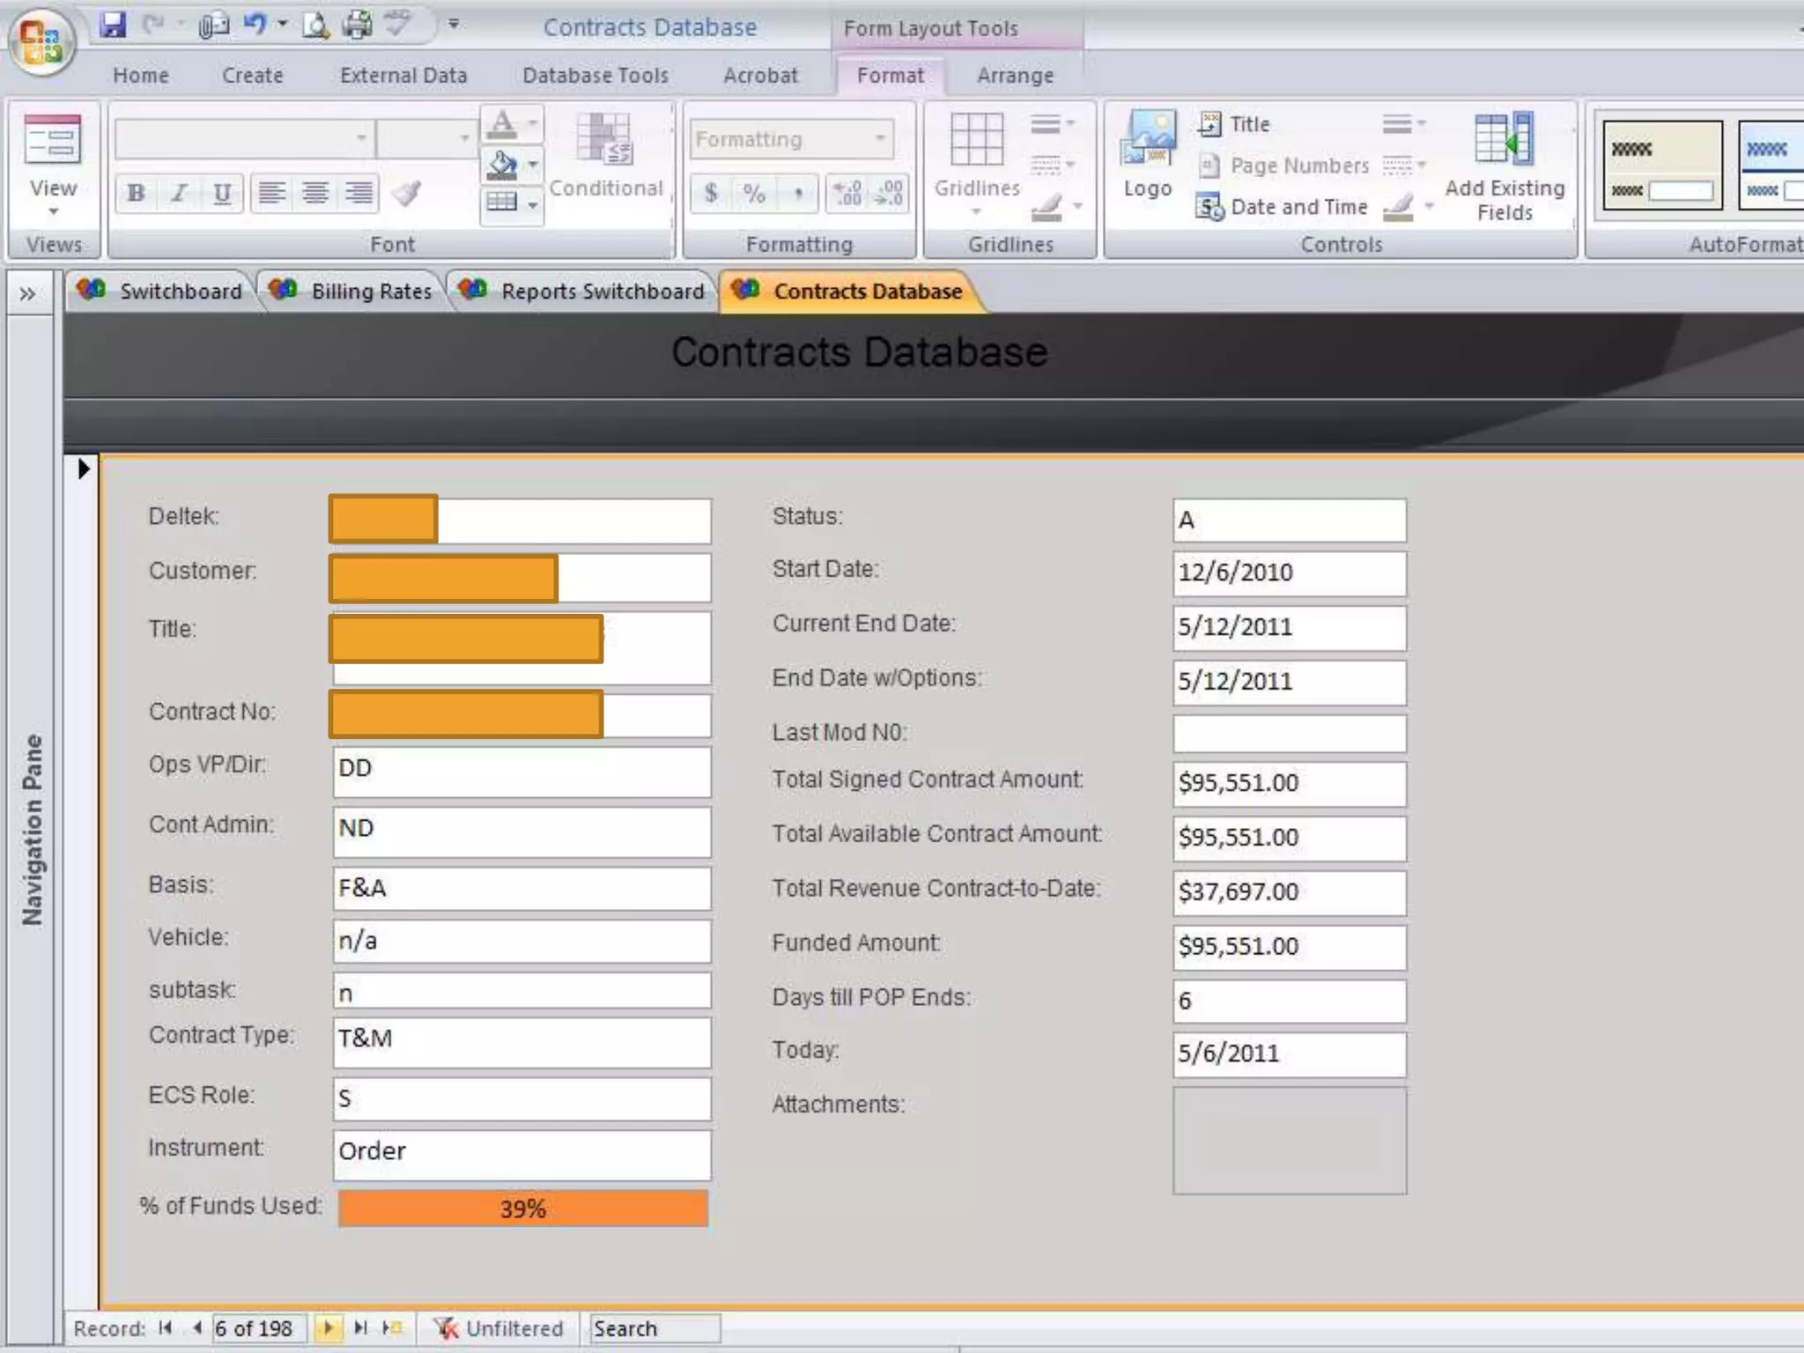Switch to the Switchboard document tab
The image size is (1804, 1353).
[160, 292]
